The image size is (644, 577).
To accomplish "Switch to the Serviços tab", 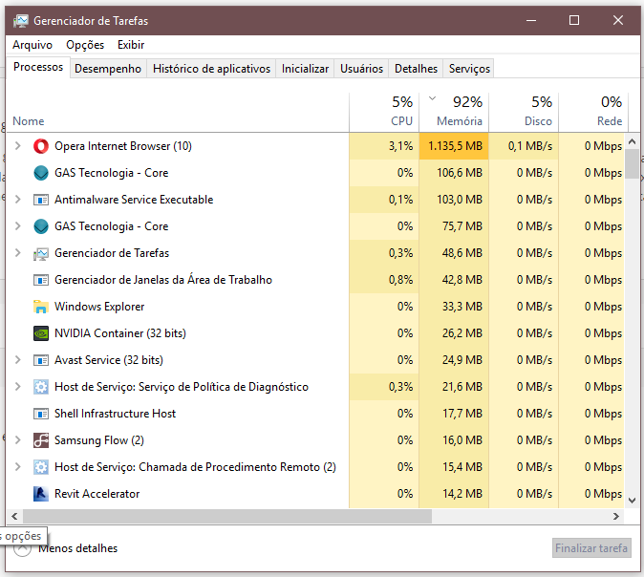I will pyautogui.click(x=469, y=69).
